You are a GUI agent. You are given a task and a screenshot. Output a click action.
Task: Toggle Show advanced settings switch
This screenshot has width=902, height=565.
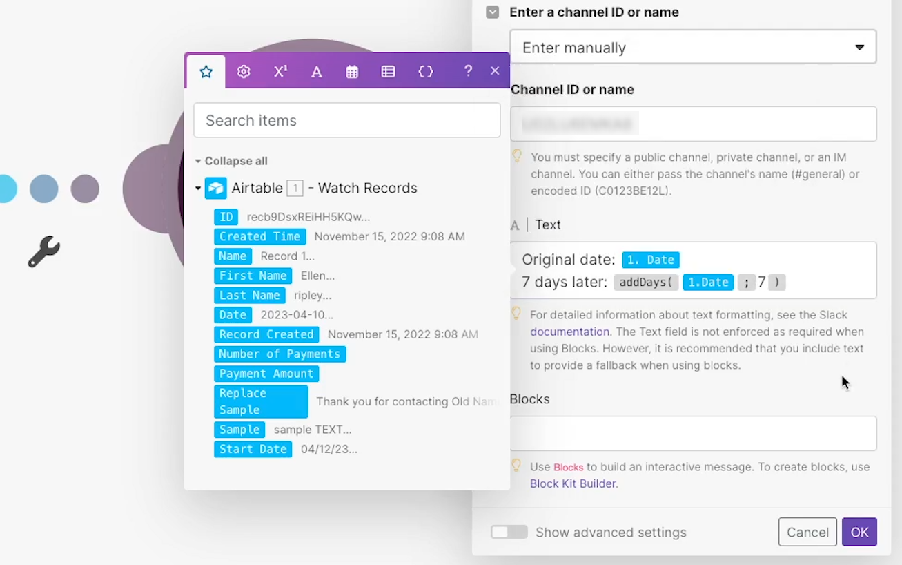[x=509, y=532]
